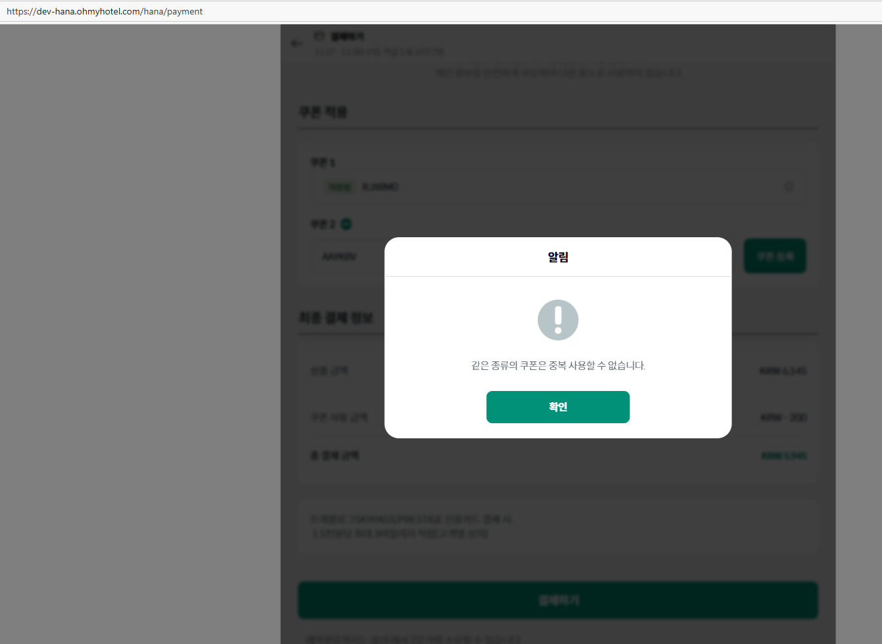Click the KRW 6,145 product price value

coord(783,371)
